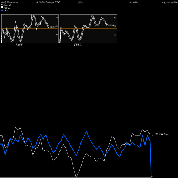Viewport: 178px width, 178px height.
Task: Select the FULL stochastic chart label
Action: point(78,45)
